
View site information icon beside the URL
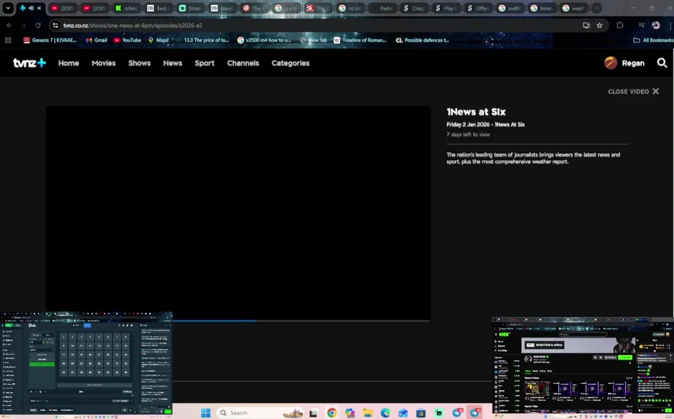55,26
